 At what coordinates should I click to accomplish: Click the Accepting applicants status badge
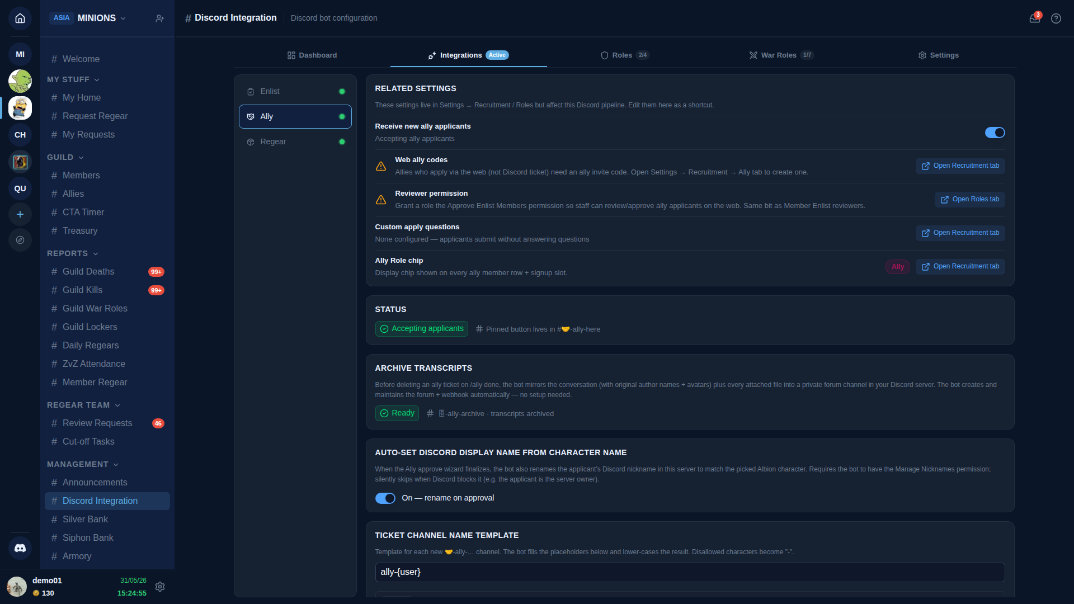422,329
